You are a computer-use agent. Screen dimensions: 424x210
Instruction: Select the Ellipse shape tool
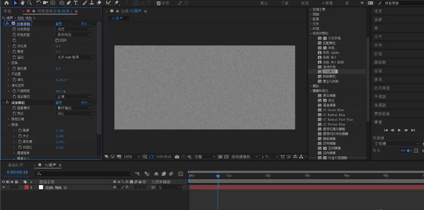pos(62,3)
